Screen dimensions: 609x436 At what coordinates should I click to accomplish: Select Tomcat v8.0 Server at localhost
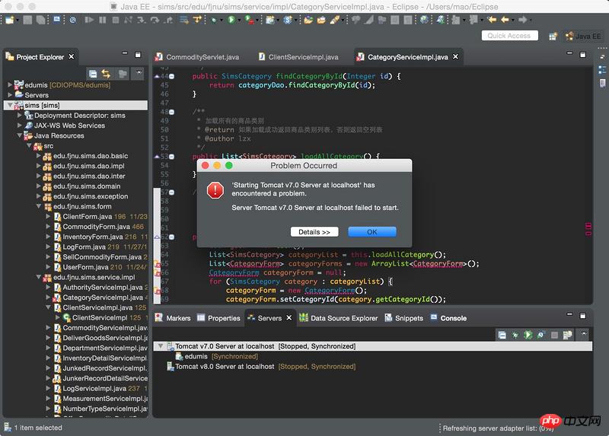pyautogui.click(x=224, y=367)
